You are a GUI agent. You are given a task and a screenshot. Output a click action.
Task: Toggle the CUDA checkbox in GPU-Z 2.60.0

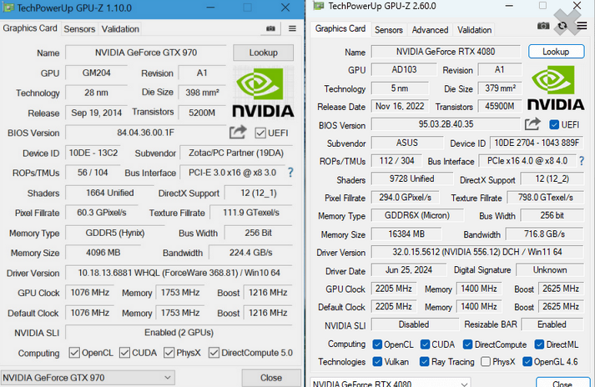pyautogui.click(x=425, y=344)
